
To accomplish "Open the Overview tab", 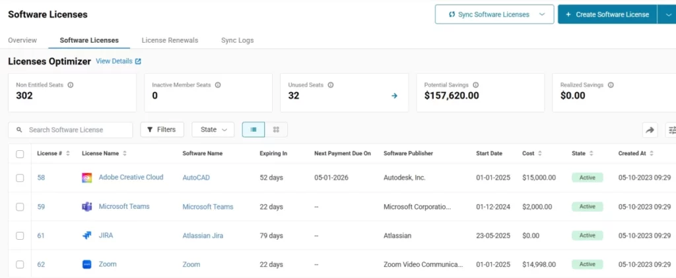I will pyautogui.click(x=22, y=40).
